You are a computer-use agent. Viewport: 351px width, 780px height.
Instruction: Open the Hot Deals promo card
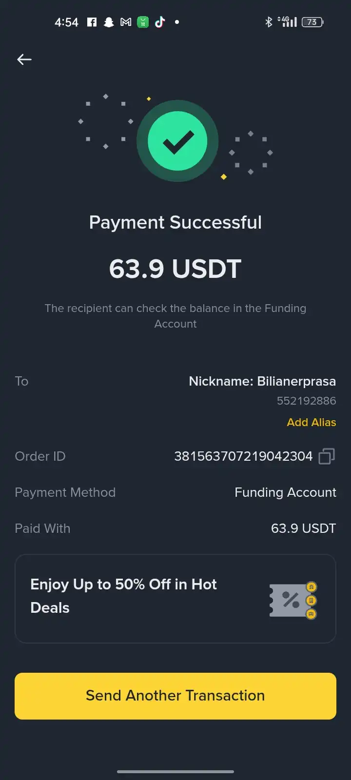(x=175, y=598)
